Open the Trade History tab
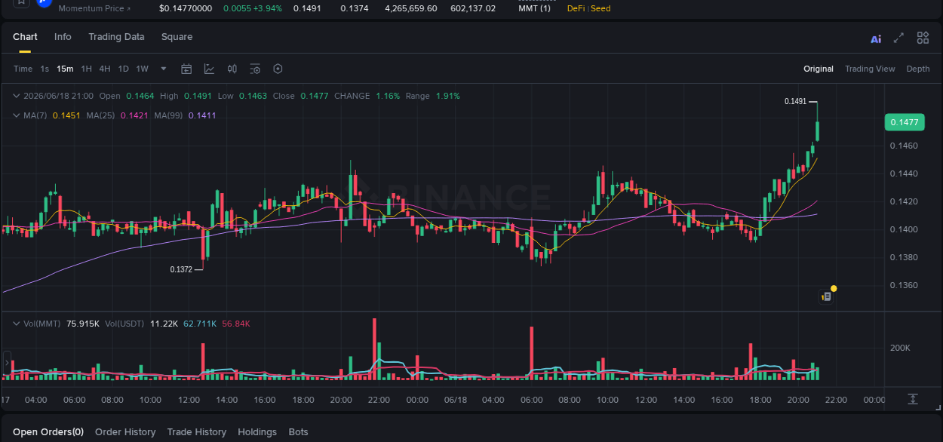Image resolution: width=943 pixels, height=442 pixels. pos(196,432)
